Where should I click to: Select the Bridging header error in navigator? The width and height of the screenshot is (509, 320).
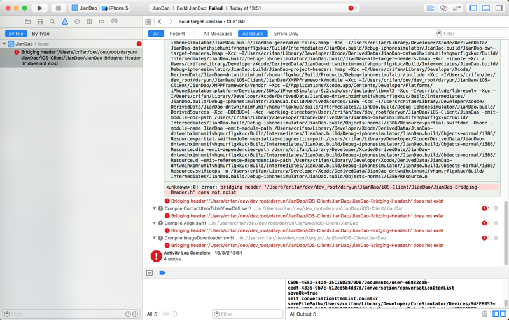click(x=71, y=58)
